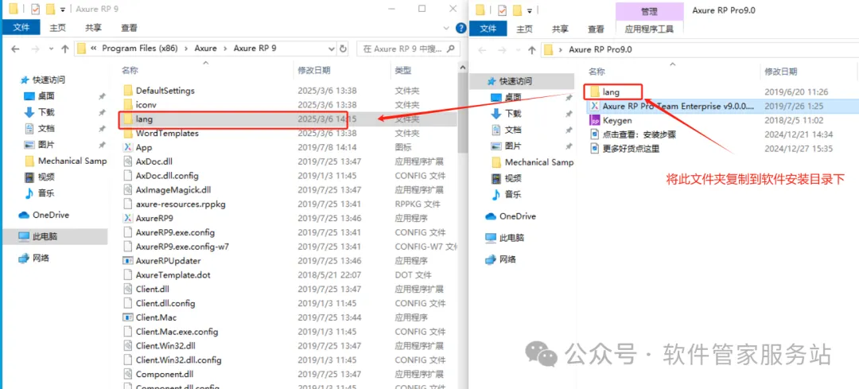The image size is (859, 389).
Task: Select AxImageMagick.dll file
Action: pos(173,189)
